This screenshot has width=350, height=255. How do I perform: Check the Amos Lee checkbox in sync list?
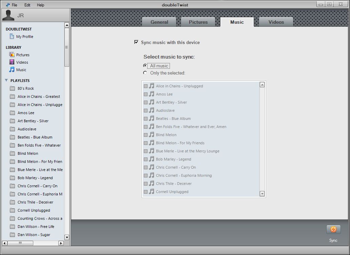tap(145, 94)
